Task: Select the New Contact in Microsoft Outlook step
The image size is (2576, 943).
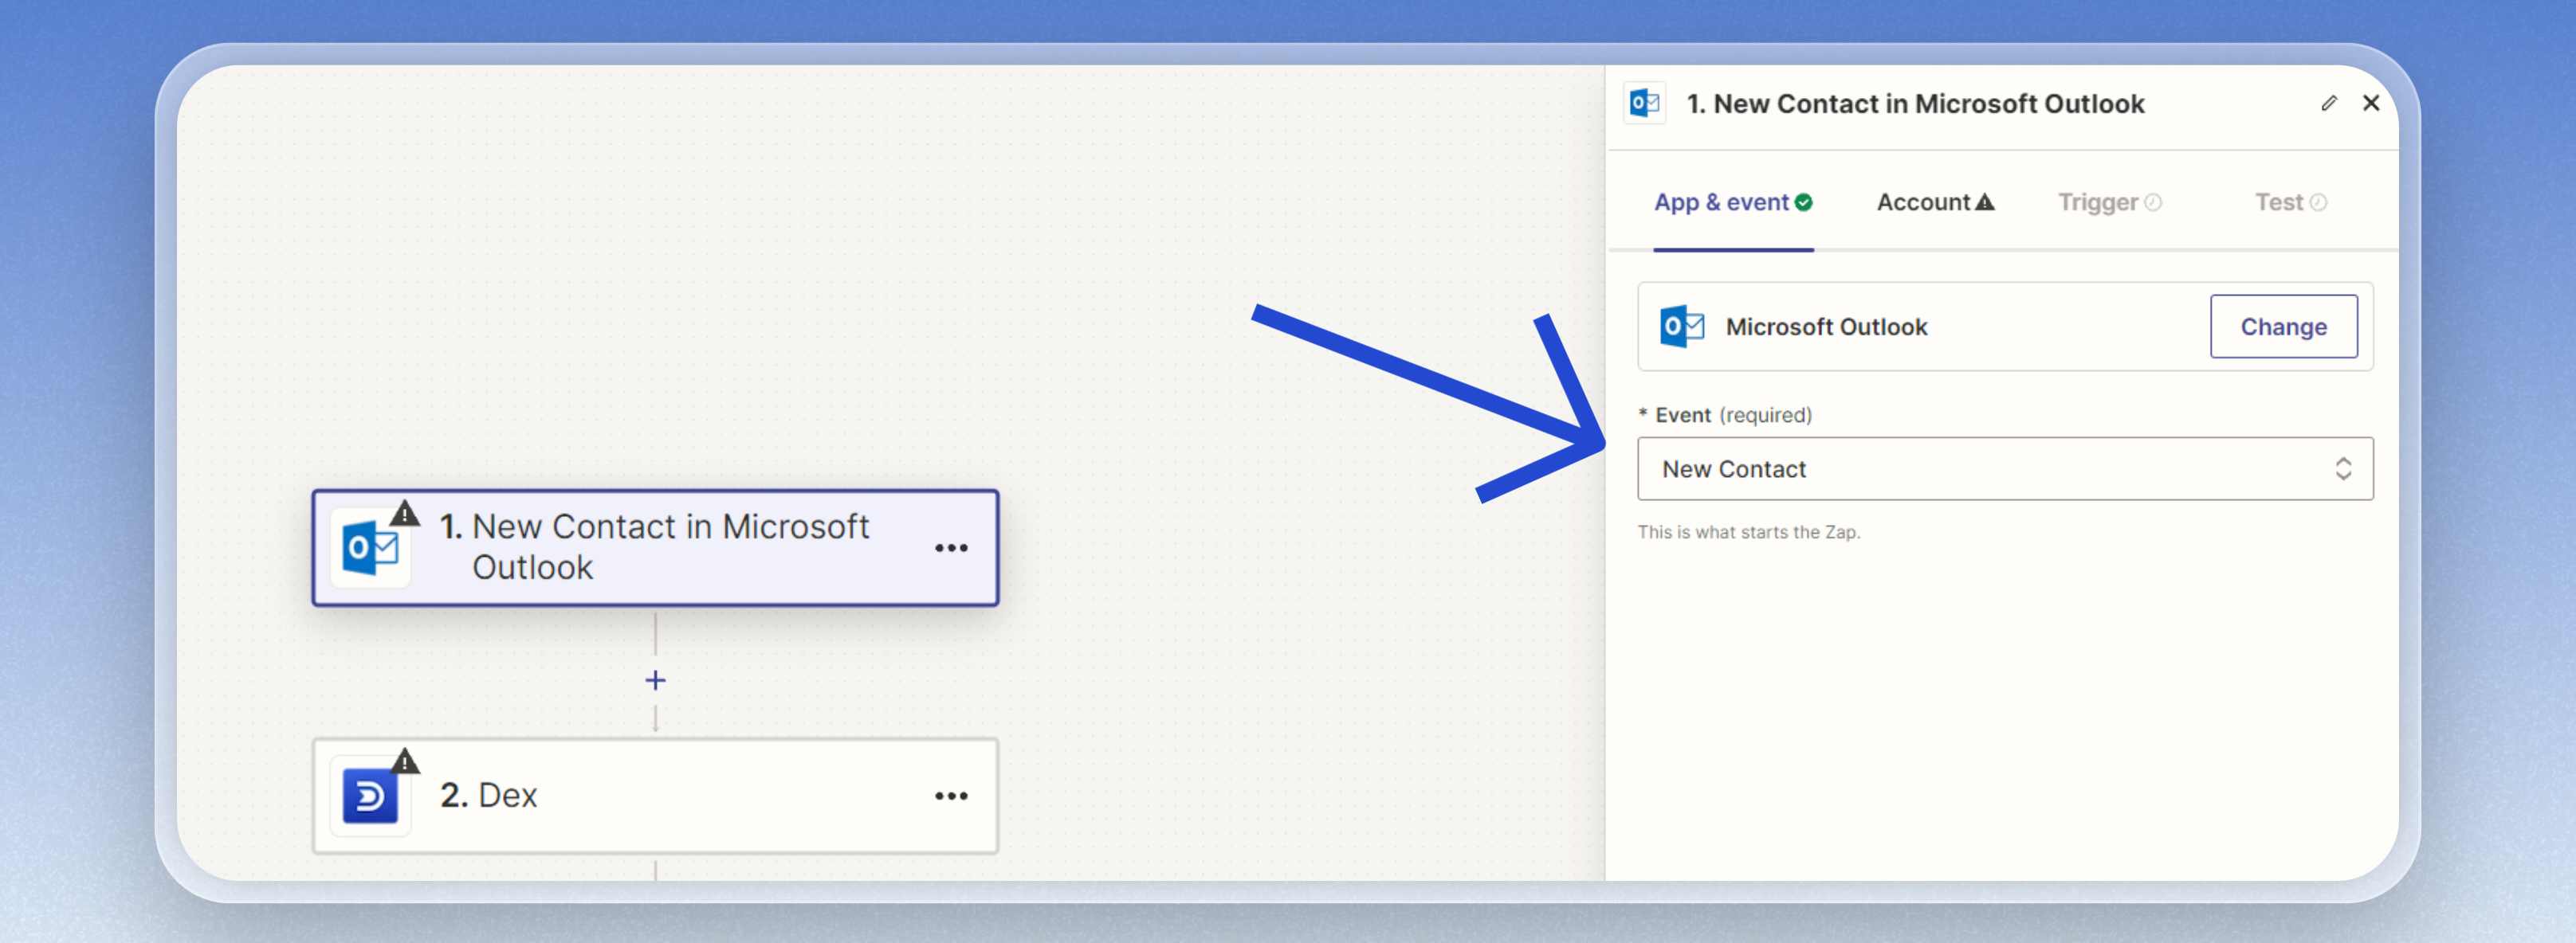Action: pyautogui.click(x=670, y=547)
